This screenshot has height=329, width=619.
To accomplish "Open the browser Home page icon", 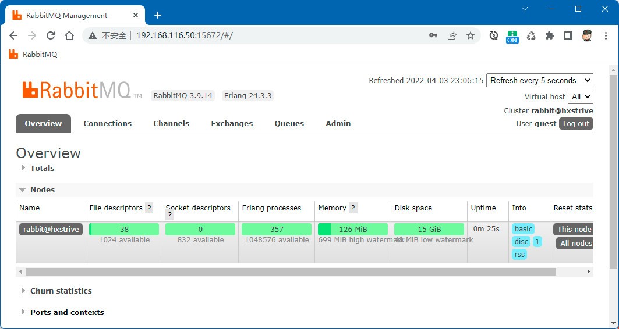I will pyautogui.click(x=69, y=36).
